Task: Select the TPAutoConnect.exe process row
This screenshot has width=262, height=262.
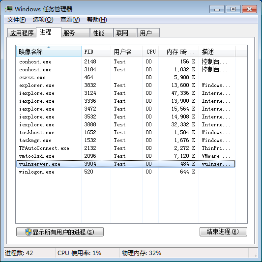Action: pyautogui.click(x=126, y=148)
